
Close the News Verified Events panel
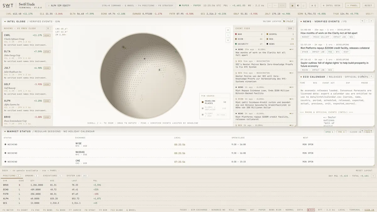click(x=371, y=21)
